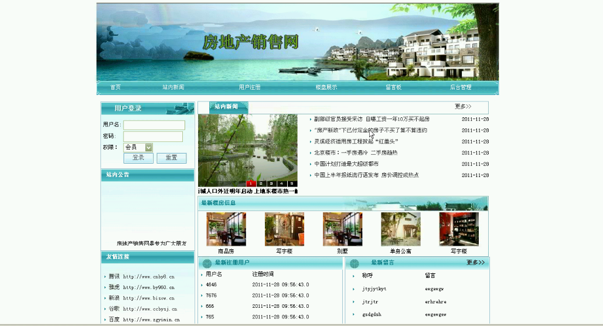This screenshot has height=326, width=603.
Task: Click registered user 765 row
Action: pyautogui.click(x=257, y=317)
